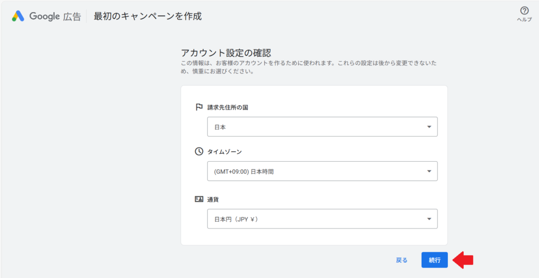Open the 日本円 (JPY ¥) currency dropdown
539x278 pixels.
(322, 219)
